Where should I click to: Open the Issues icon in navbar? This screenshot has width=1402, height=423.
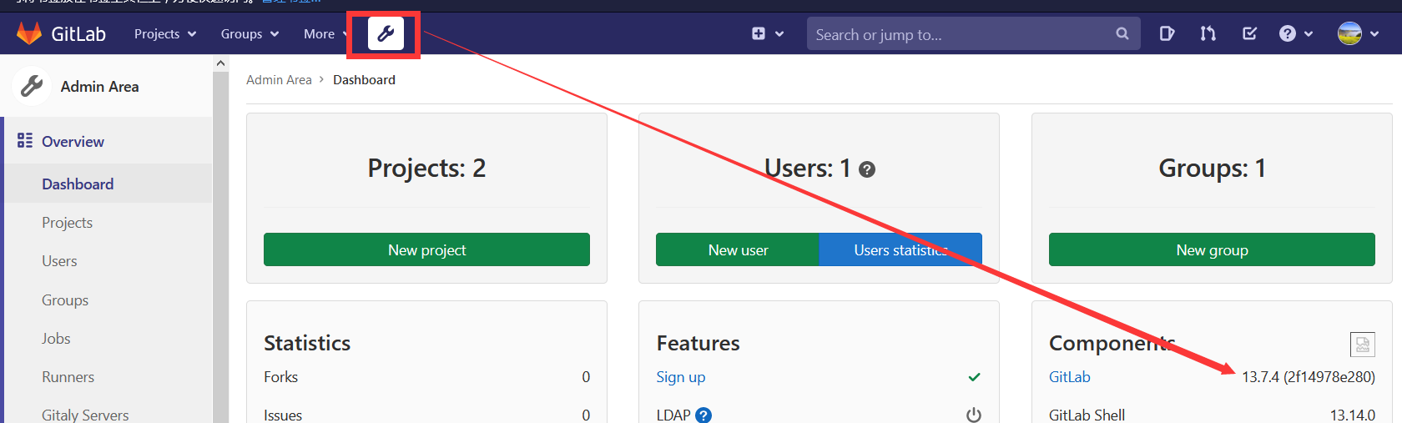click(1167, 33)
